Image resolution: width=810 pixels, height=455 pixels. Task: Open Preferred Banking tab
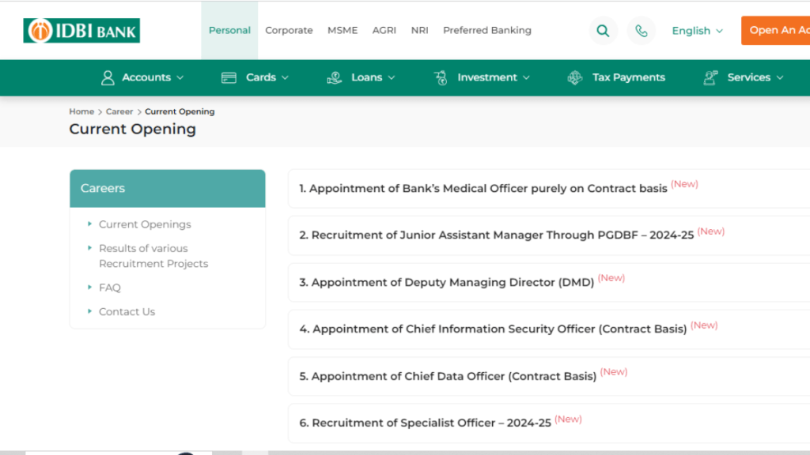487,31
